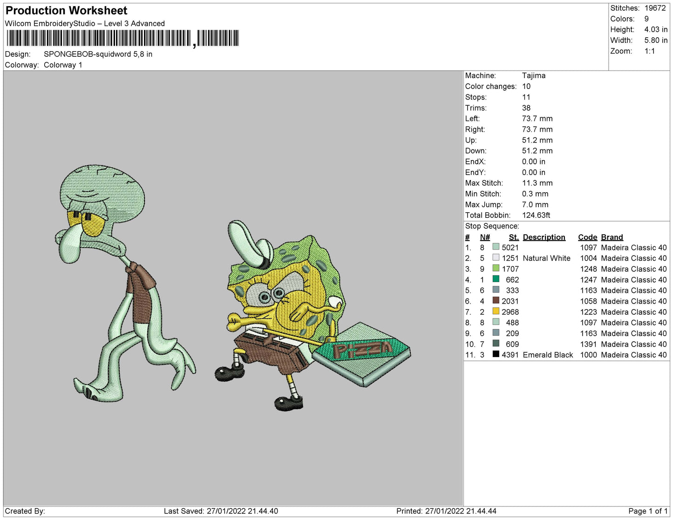673x520 pixels.
Task: Click the Height value 4.03 in
Action: (x=656, y=29)
